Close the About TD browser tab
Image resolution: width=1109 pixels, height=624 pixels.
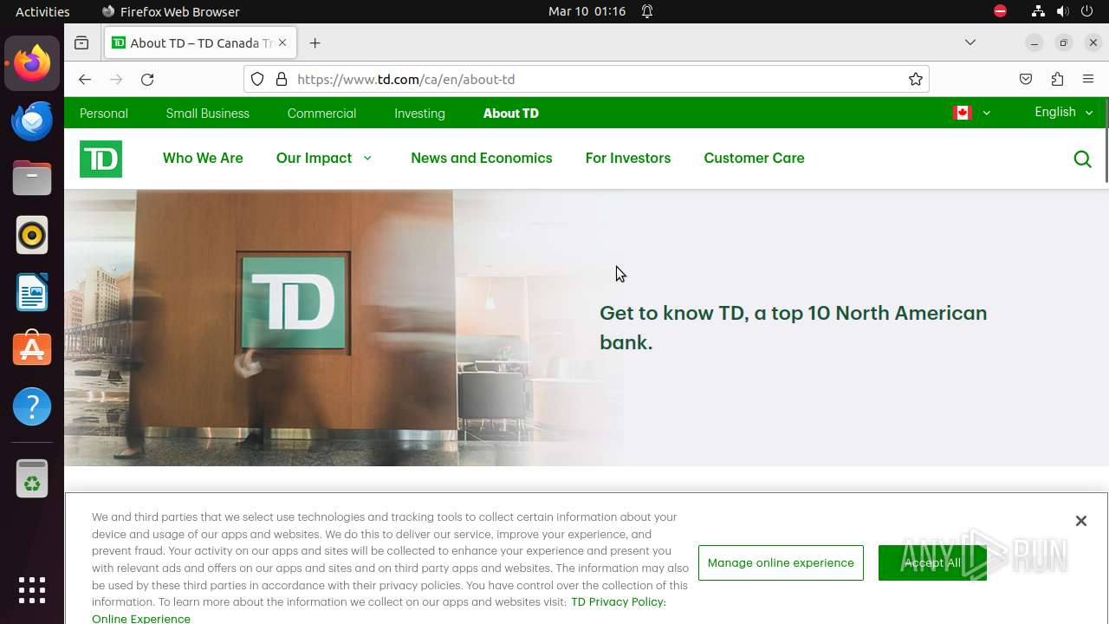click(282, 42)
